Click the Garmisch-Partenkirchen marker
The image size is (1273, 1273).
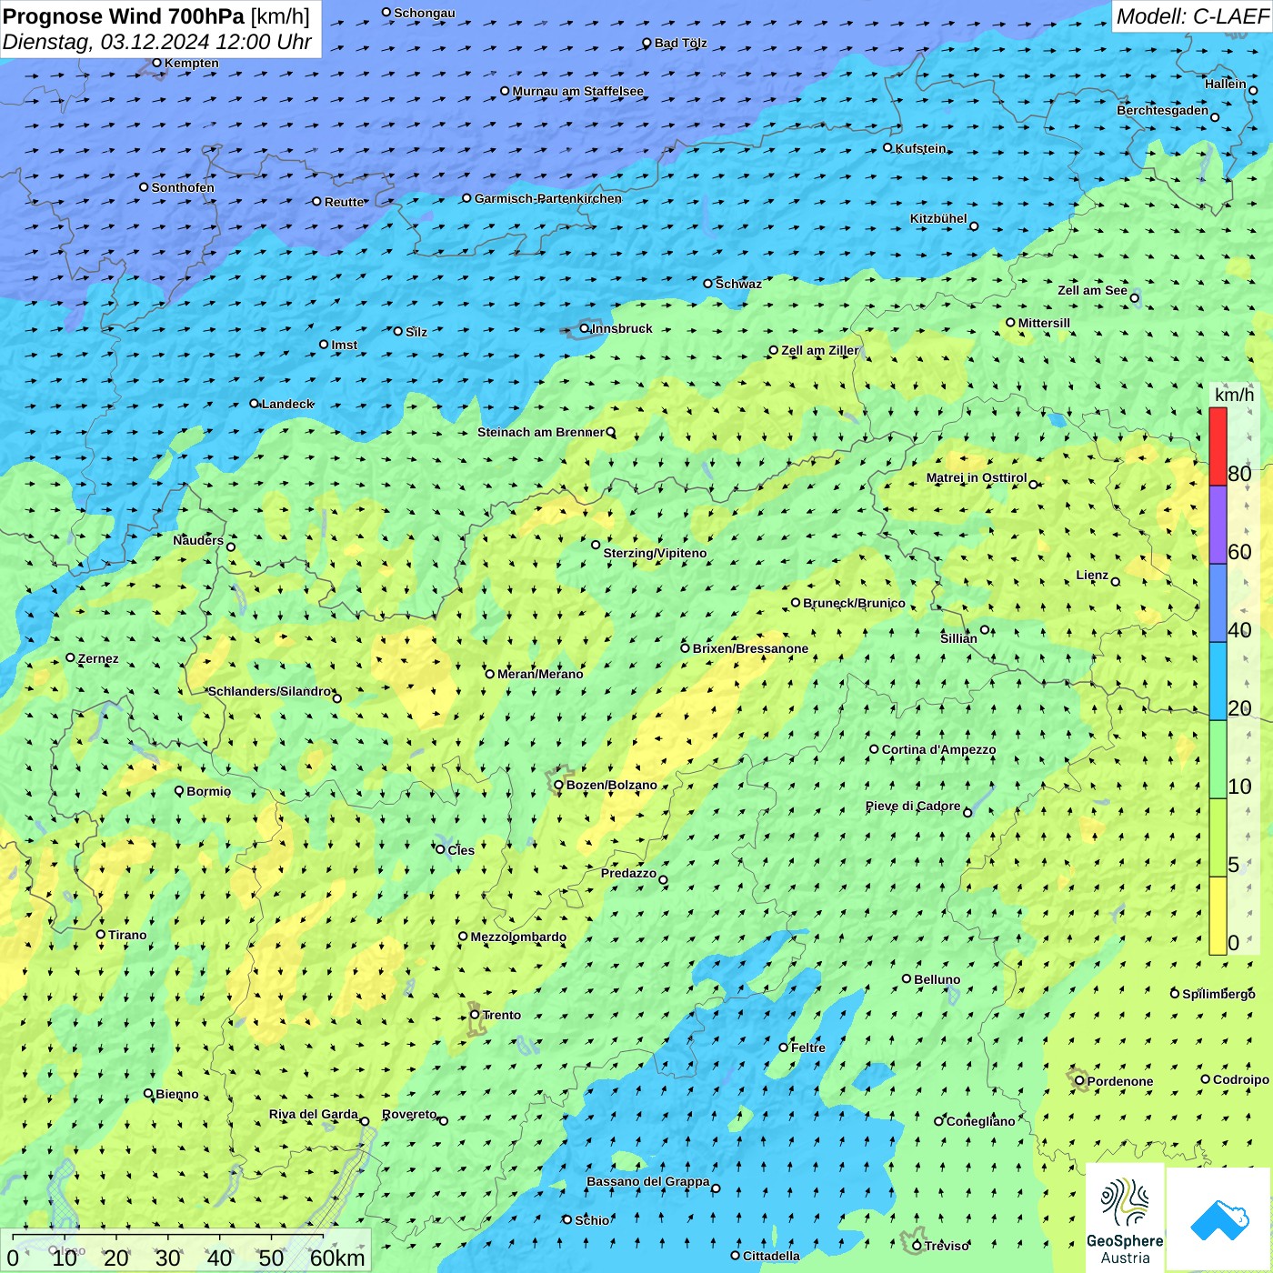point(466,198)
